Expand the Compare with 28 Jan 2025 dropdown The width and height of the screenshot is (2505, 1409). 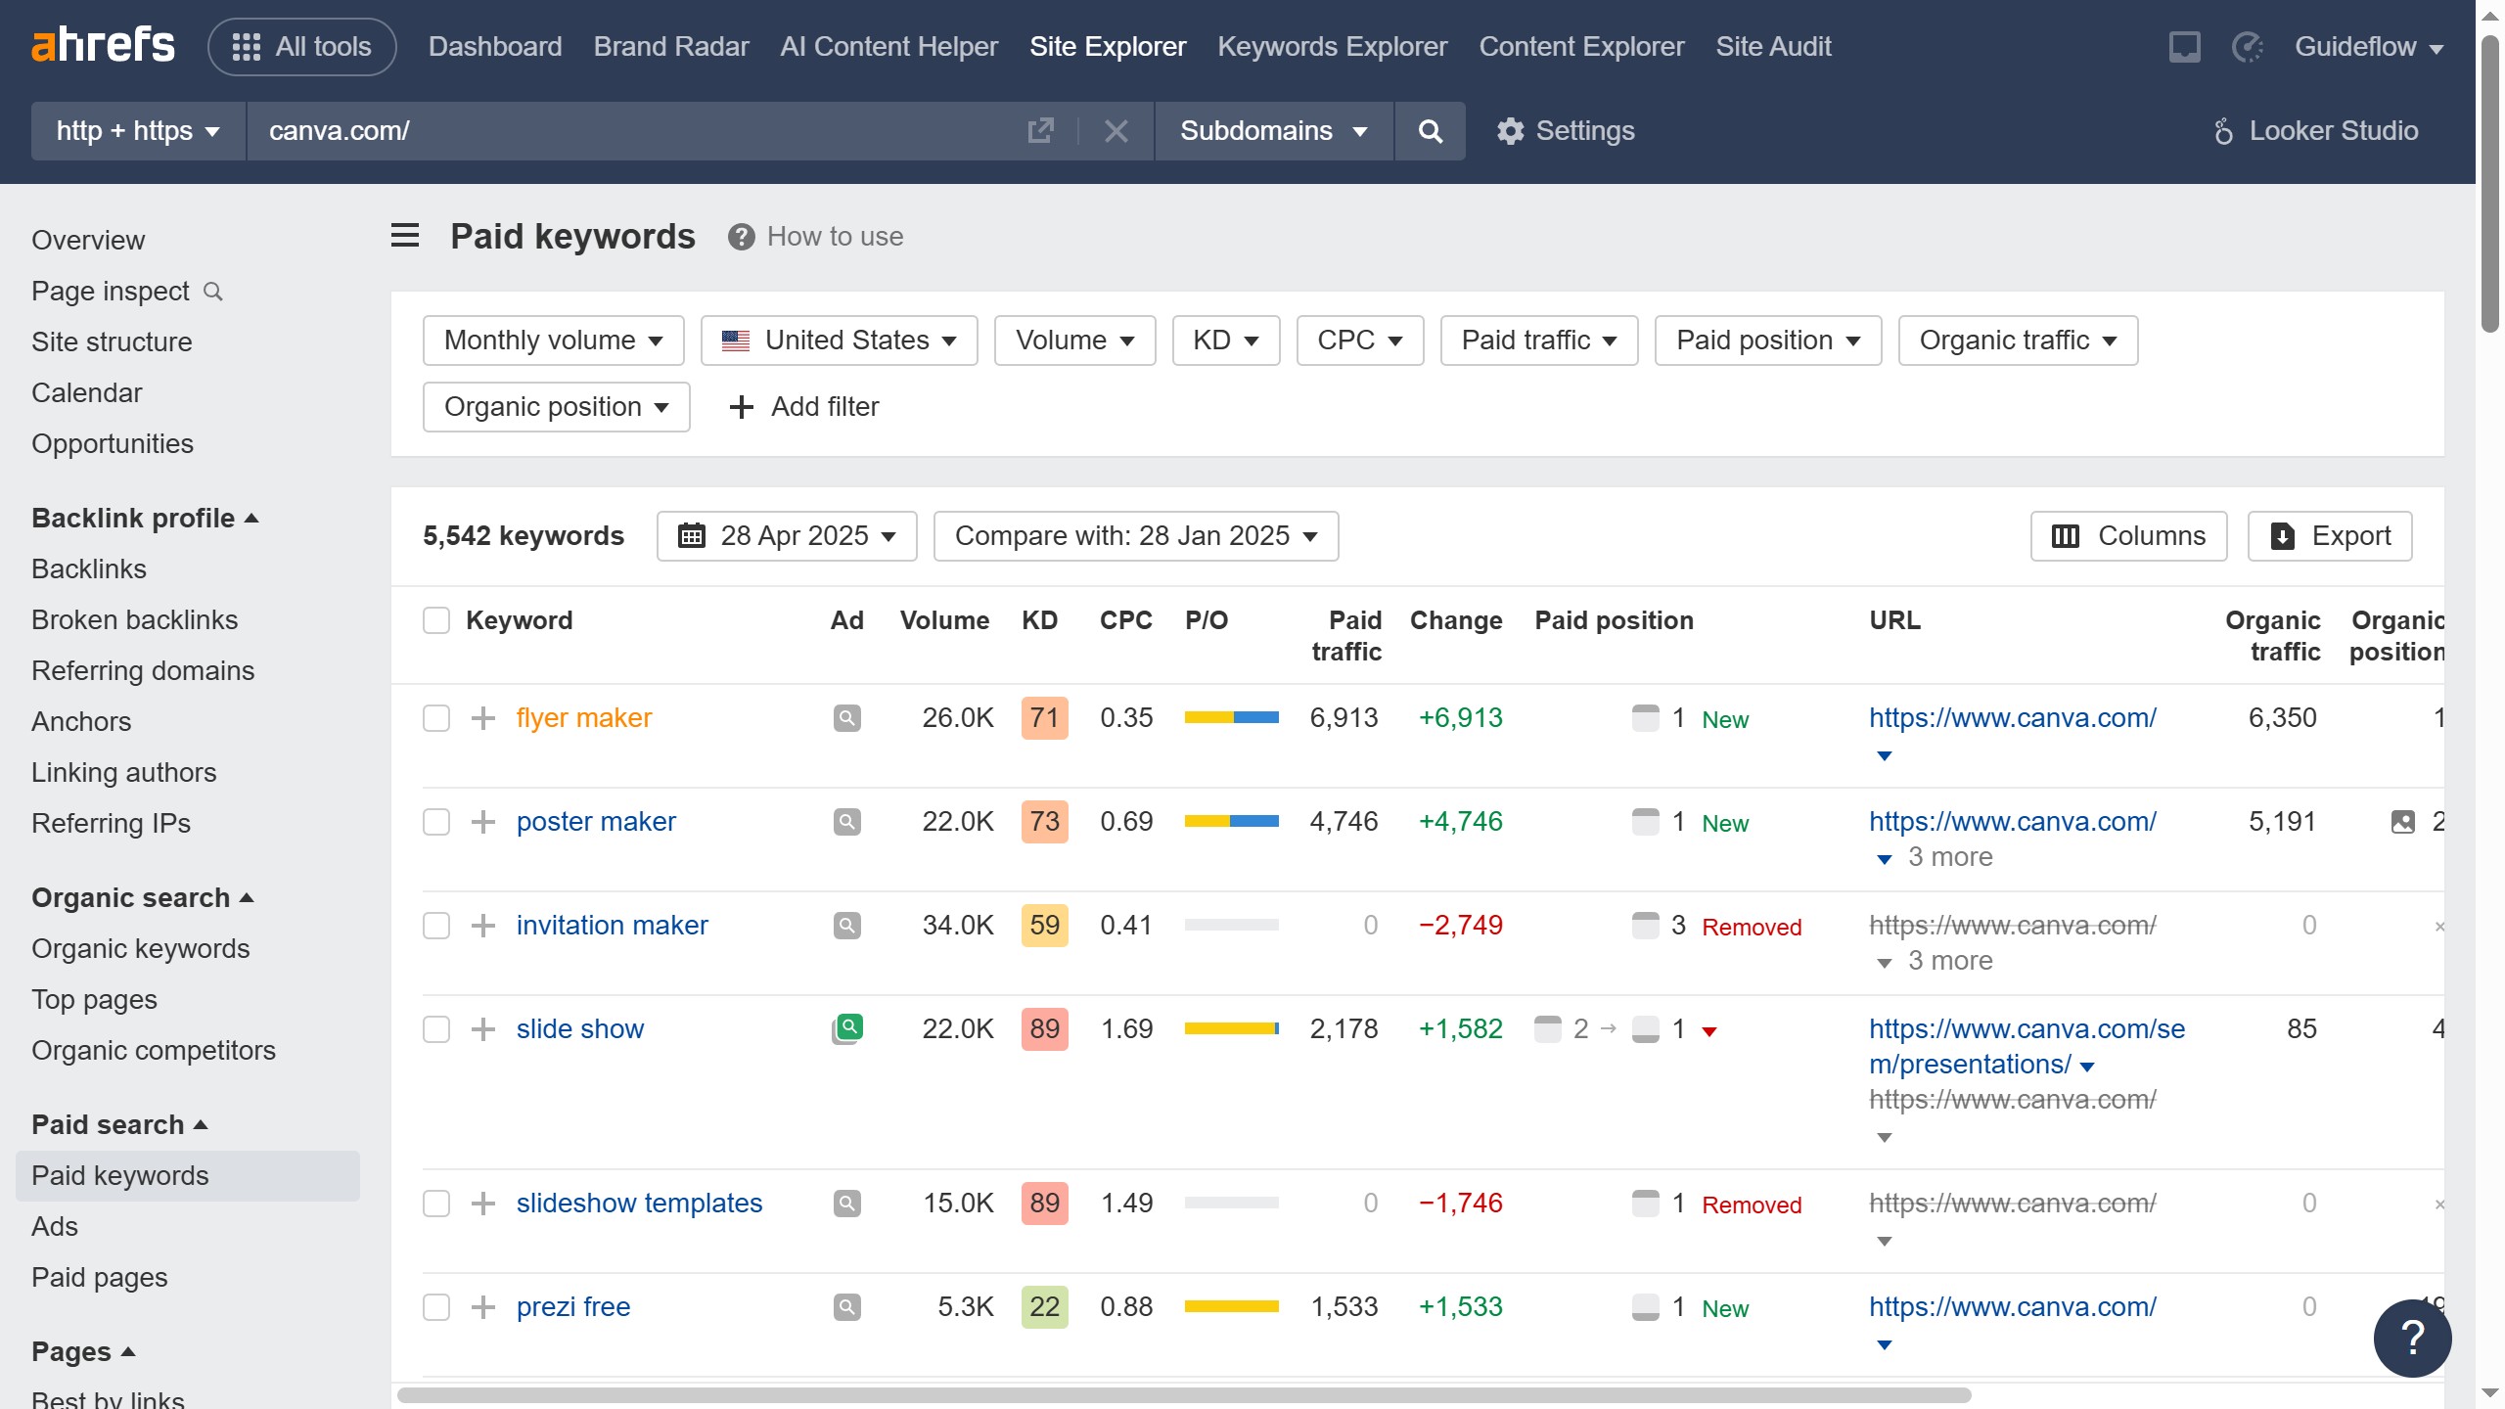pyautogui.click(x=1135, y=536)
